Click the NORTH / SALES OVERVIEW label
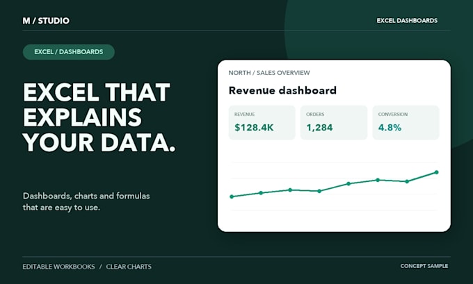Image resolution: width=473 pixels, height=284 pixels. 269,73
